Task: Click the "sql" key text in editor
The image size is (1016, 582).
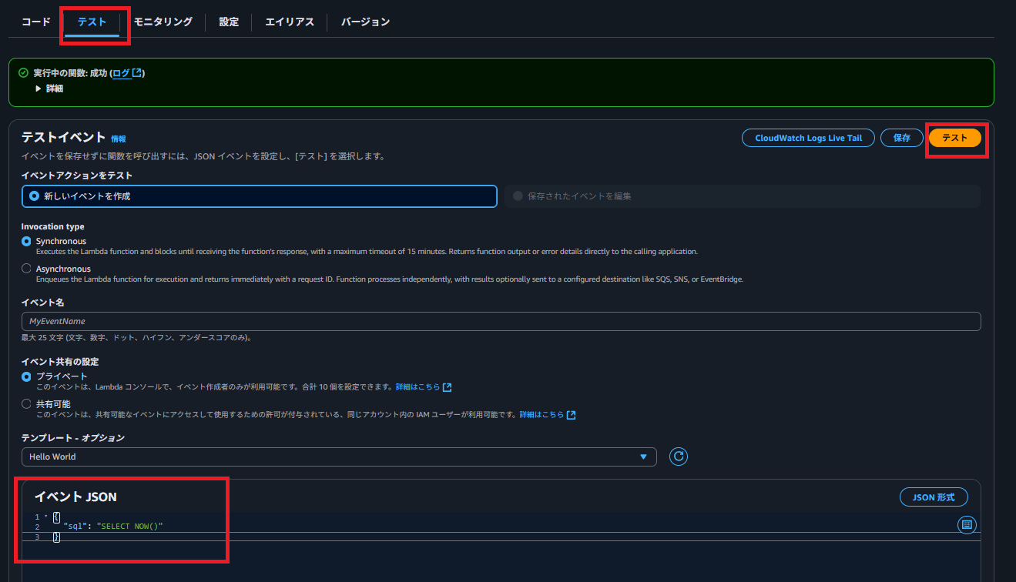Action: pos(77,527)
